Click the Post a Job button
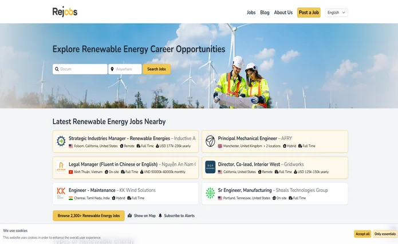This screenshot has height=244, width=398. coord(309,13)
